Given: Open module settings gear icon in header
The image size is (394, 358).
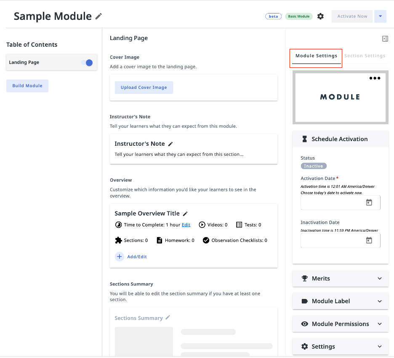Looking at the screenshot, I should coord(320,16).
